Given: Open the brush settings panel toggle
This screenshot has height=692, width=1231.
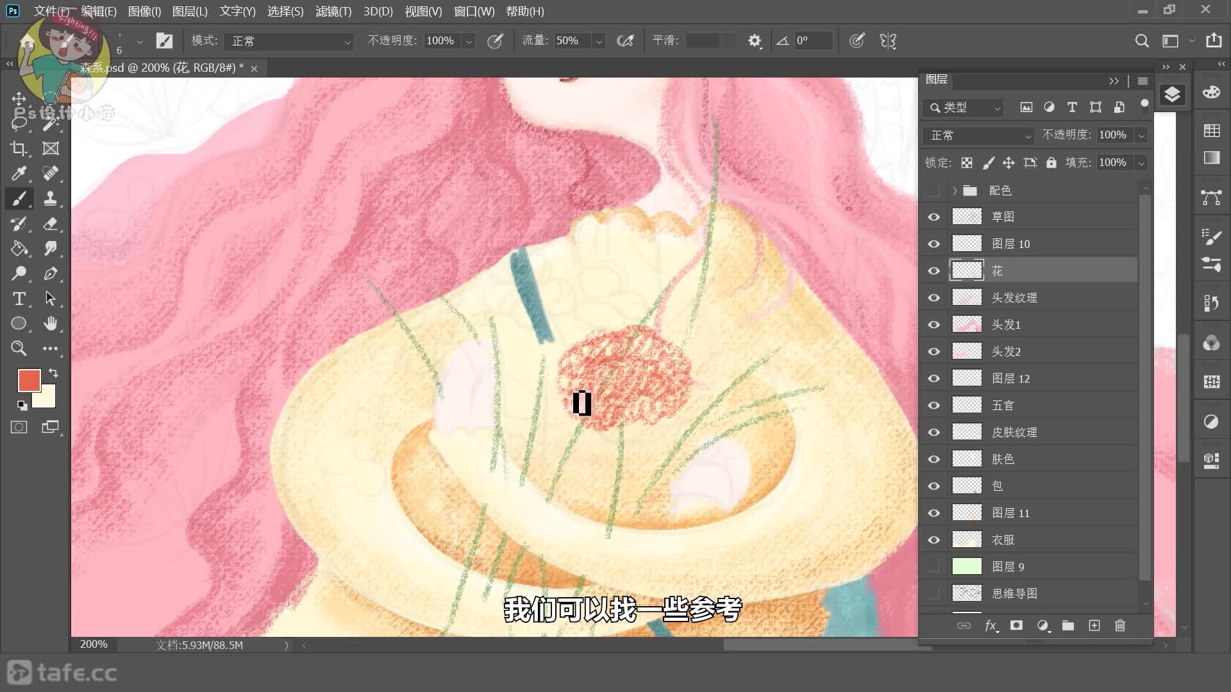Looking at the screenshot, I should point(164,41).
